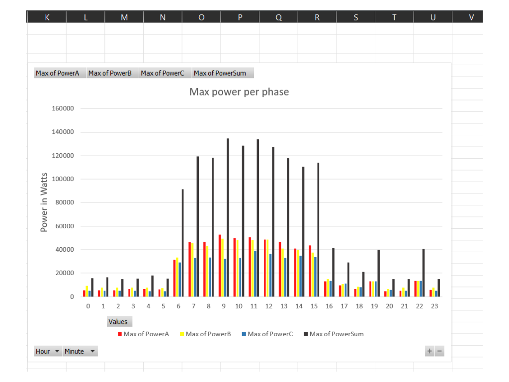Expand entire field with plus button

(x=429, y=351)
